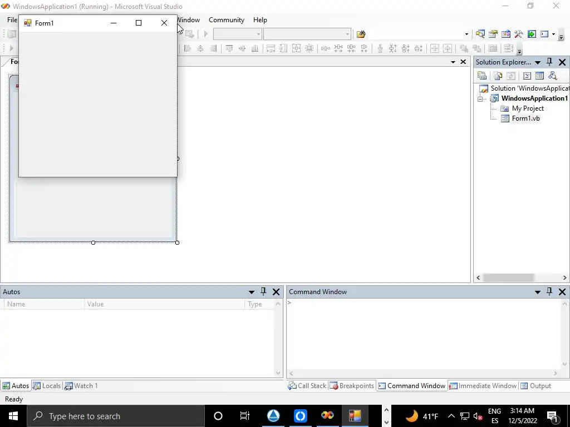Click the Align Tops layout icon

click(229, 48)
